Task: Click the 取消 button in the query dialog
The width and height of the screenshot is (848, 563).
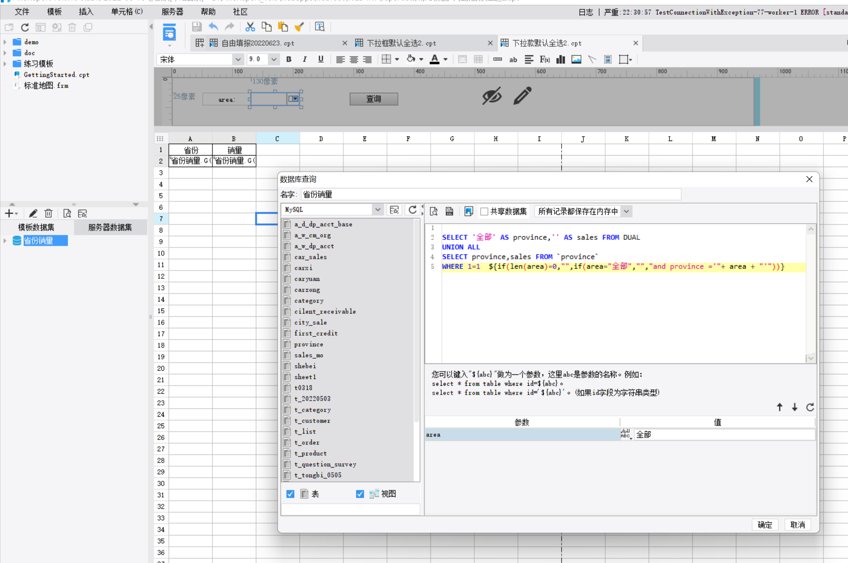Action: pos(797,524)
